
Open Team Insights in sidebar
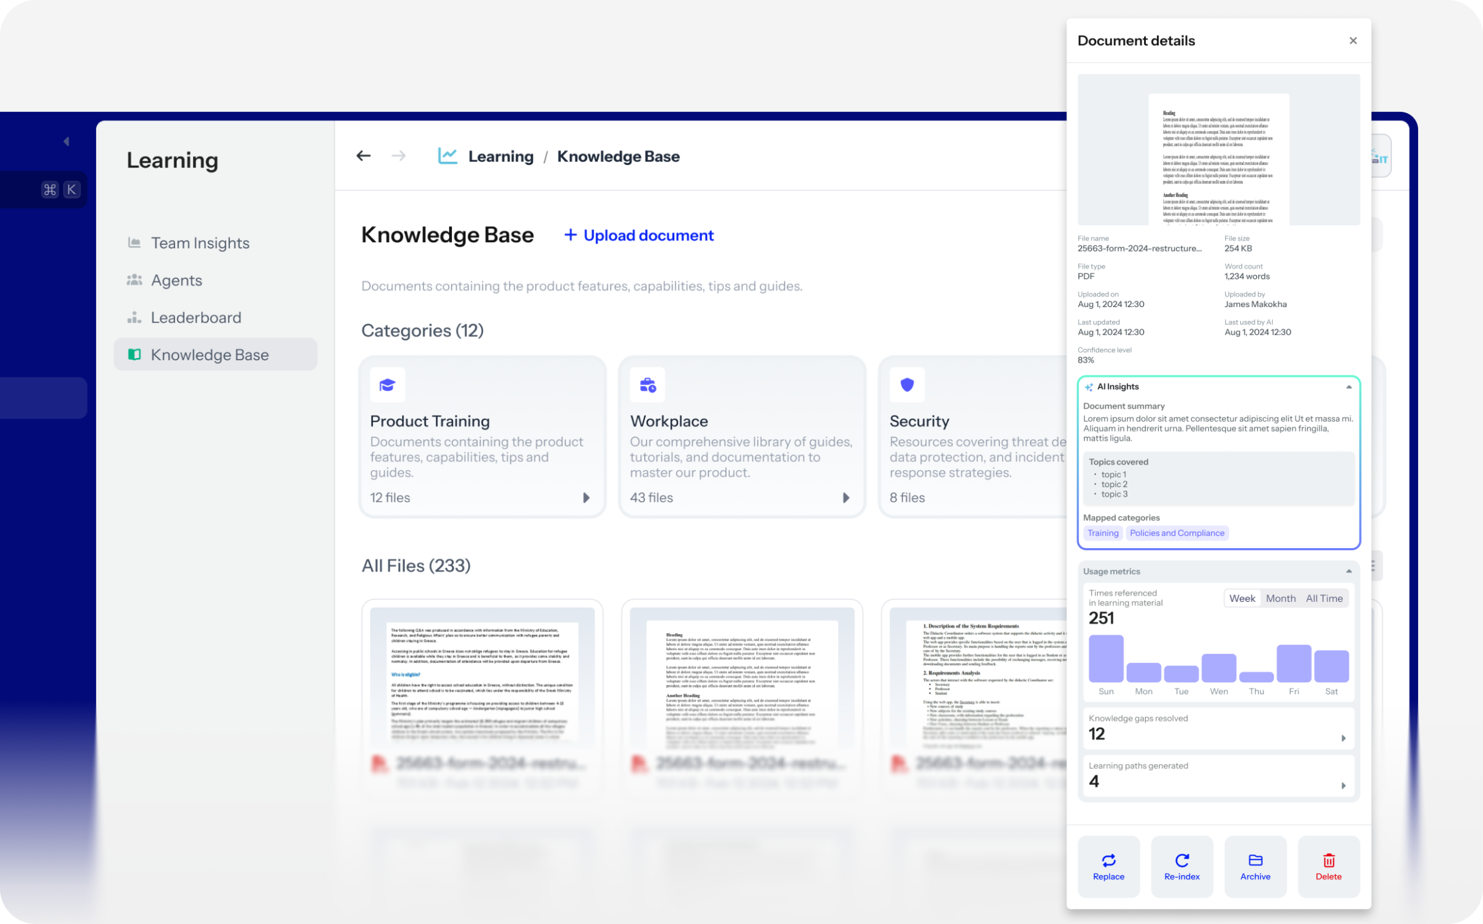click(x=200, y=243)
